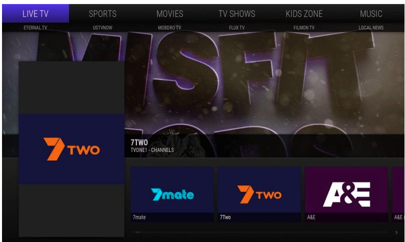Click the large 7TWO poster preview
The height and width of the screenshot is (242, 405).
pyautogui.click(x=71, y=149)
